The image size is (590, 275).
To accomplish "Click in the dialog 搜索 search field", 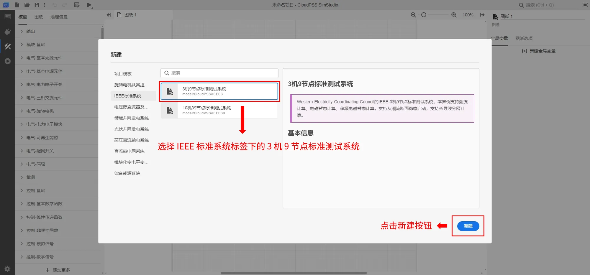I will click(x=219, y=73).
